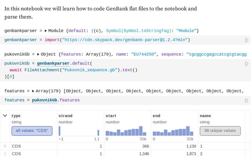Click the start column histogram
The height and width of the screenshot is (157, 251).
tap(125, 131)
